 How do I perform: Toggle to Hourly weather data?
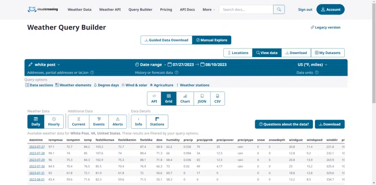click(54, 121)
